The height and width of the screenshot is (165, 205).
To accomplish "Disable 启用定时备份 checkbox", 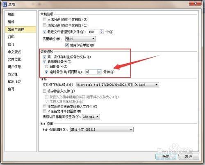I will [x=44, y=62].
